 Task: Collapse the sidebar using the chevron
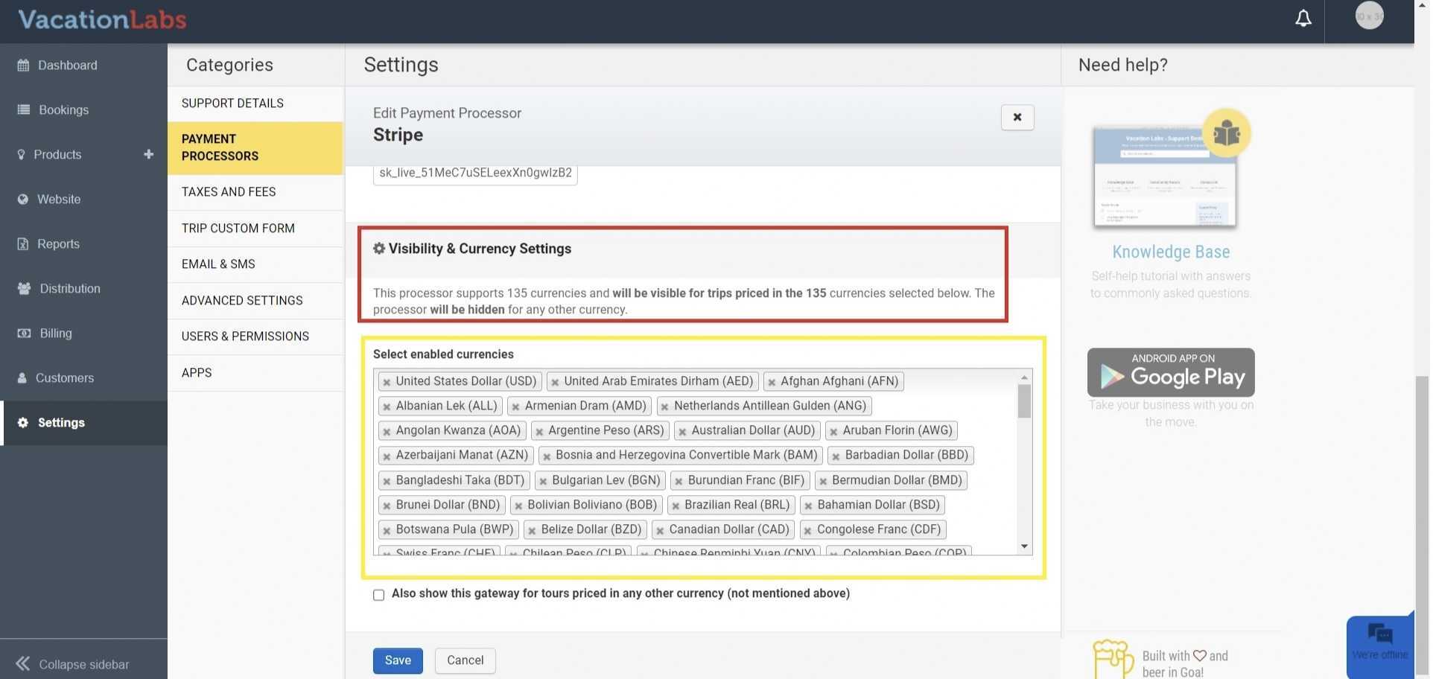point(23,664)
